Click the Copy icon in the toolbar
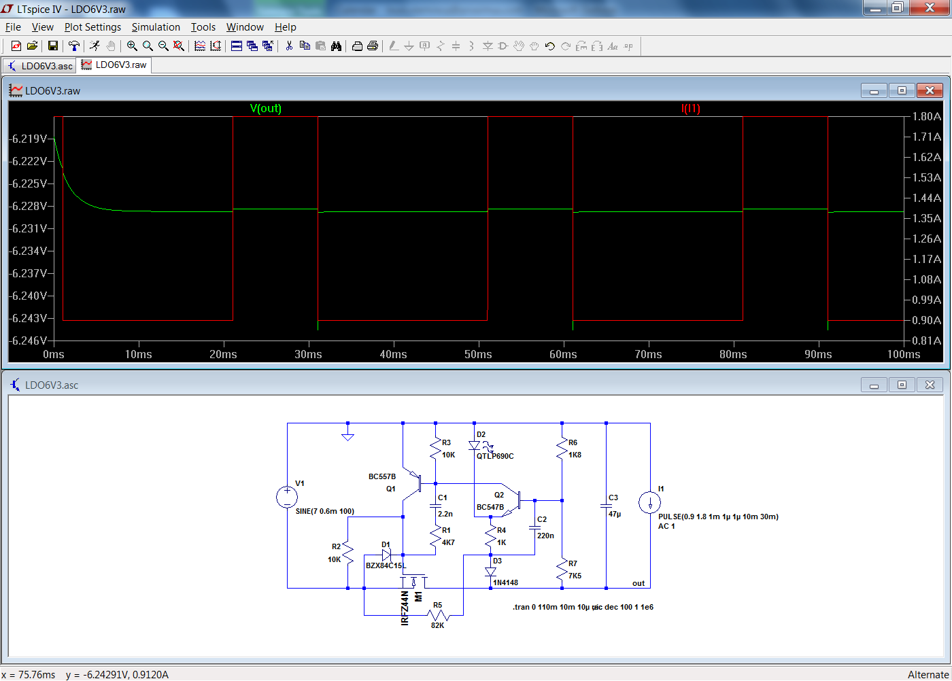Screen dimensions: 952x681 pyautogui.click(x=305, y=46)
